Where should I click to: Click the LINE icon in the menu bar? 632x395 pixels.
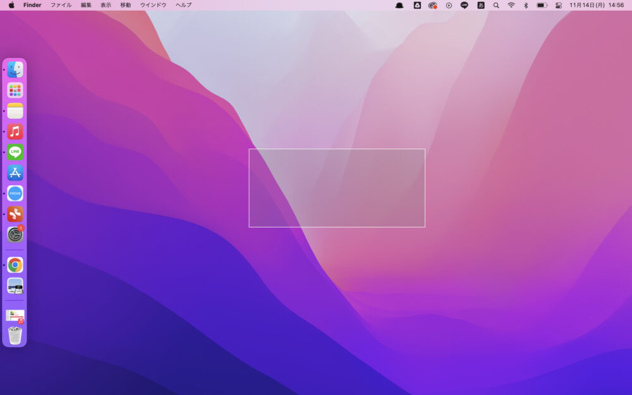tap(465, 5)
